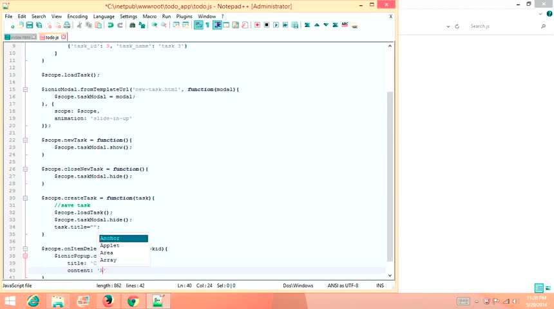This screenshot has width=554, height=309.
Task: Open the Language menu
Action: (x=104, y=16)
